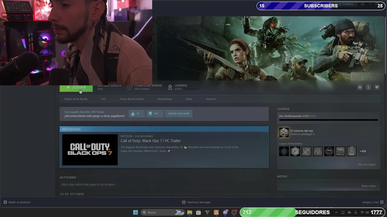
Task: Click Quizás más tarde button
Action: pyautogui.click(x=179, y=113)
